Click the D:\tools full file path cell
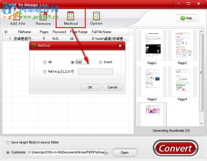The height and width of the screenshot is (161, 207). click(x=109, y=39)
